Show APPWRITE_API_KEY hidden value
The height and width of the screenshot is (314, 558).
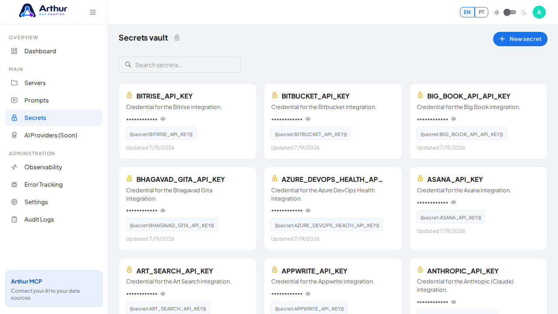308,294
